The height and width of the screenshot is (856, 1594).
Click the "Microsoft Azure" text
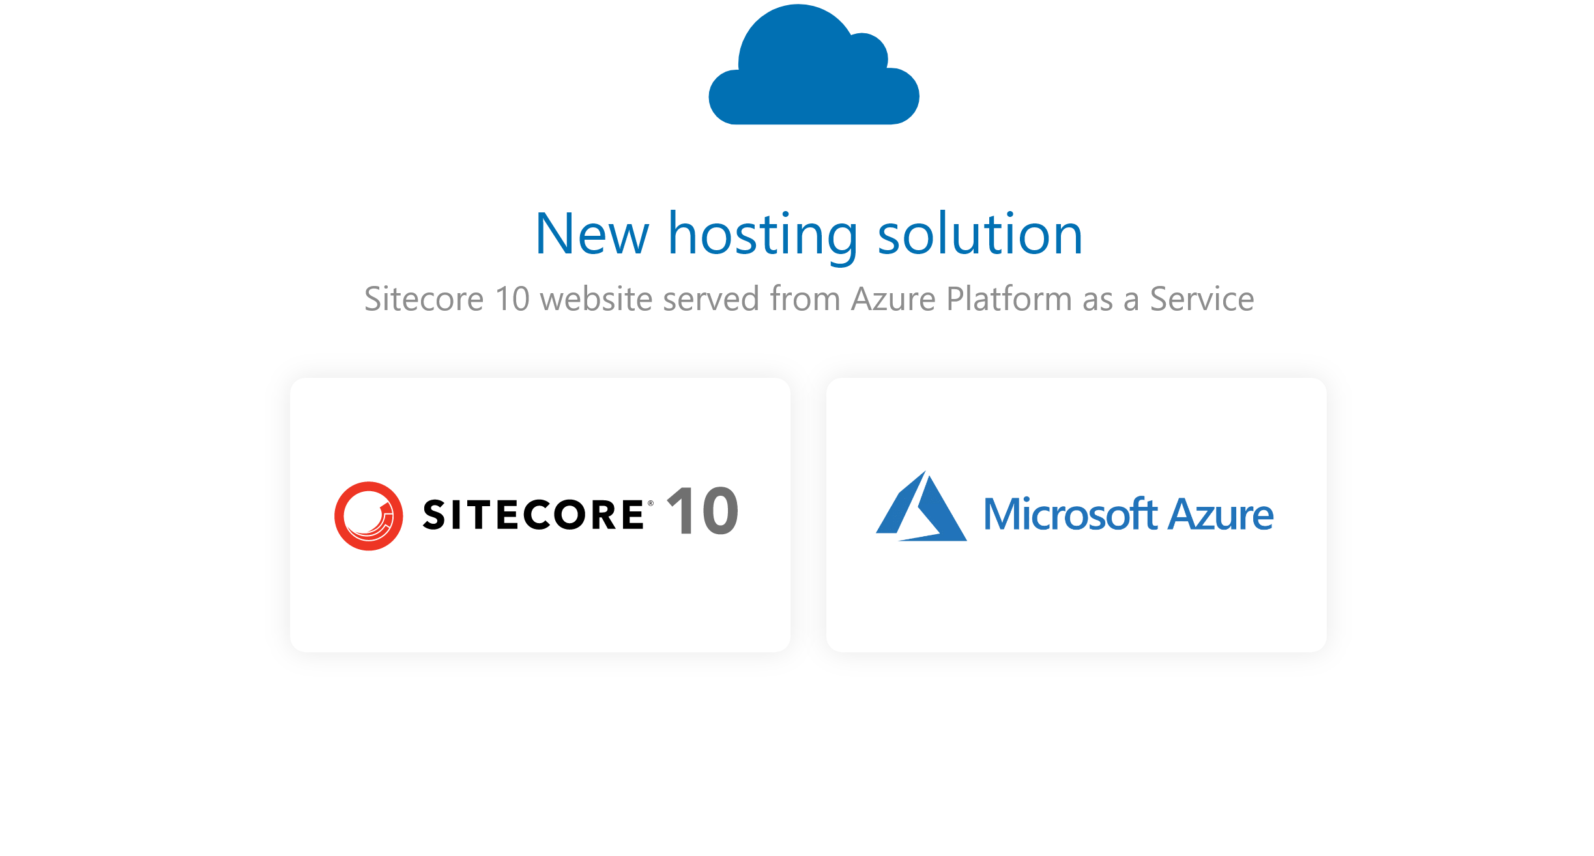tap(1128, 514)
